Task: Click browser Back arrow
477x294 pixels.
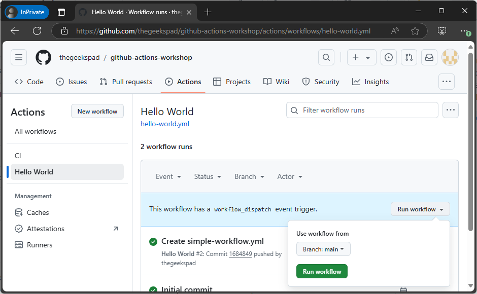Action: (15, 31)
